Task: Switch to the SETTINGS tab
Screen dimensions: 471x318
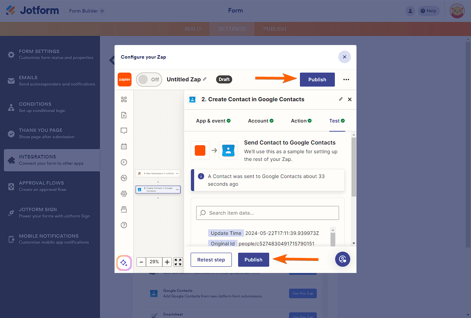Action: click(232, 29)
